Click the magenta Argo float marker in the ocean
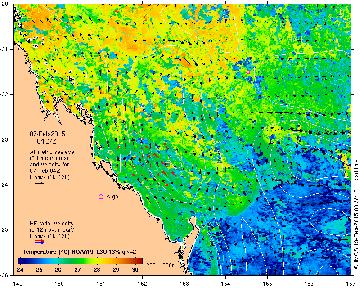This screenshot has width=360, height=288. (x=248, y=72)
